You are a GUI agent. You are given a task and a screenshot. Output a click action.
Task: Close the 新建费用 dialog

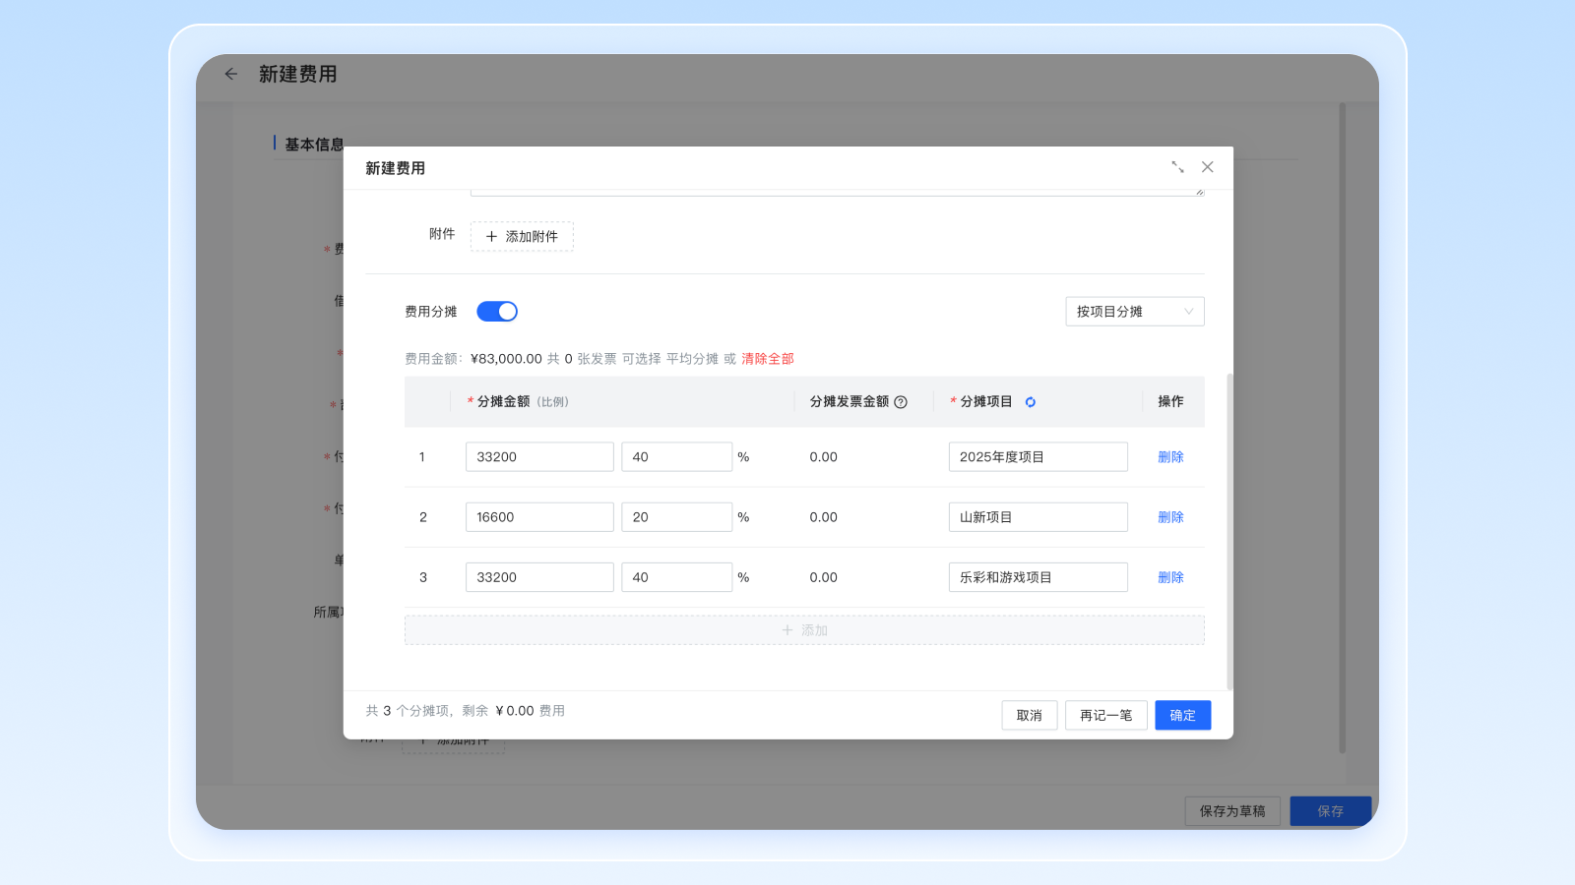pyautogui.click(x=1208, y=167)
